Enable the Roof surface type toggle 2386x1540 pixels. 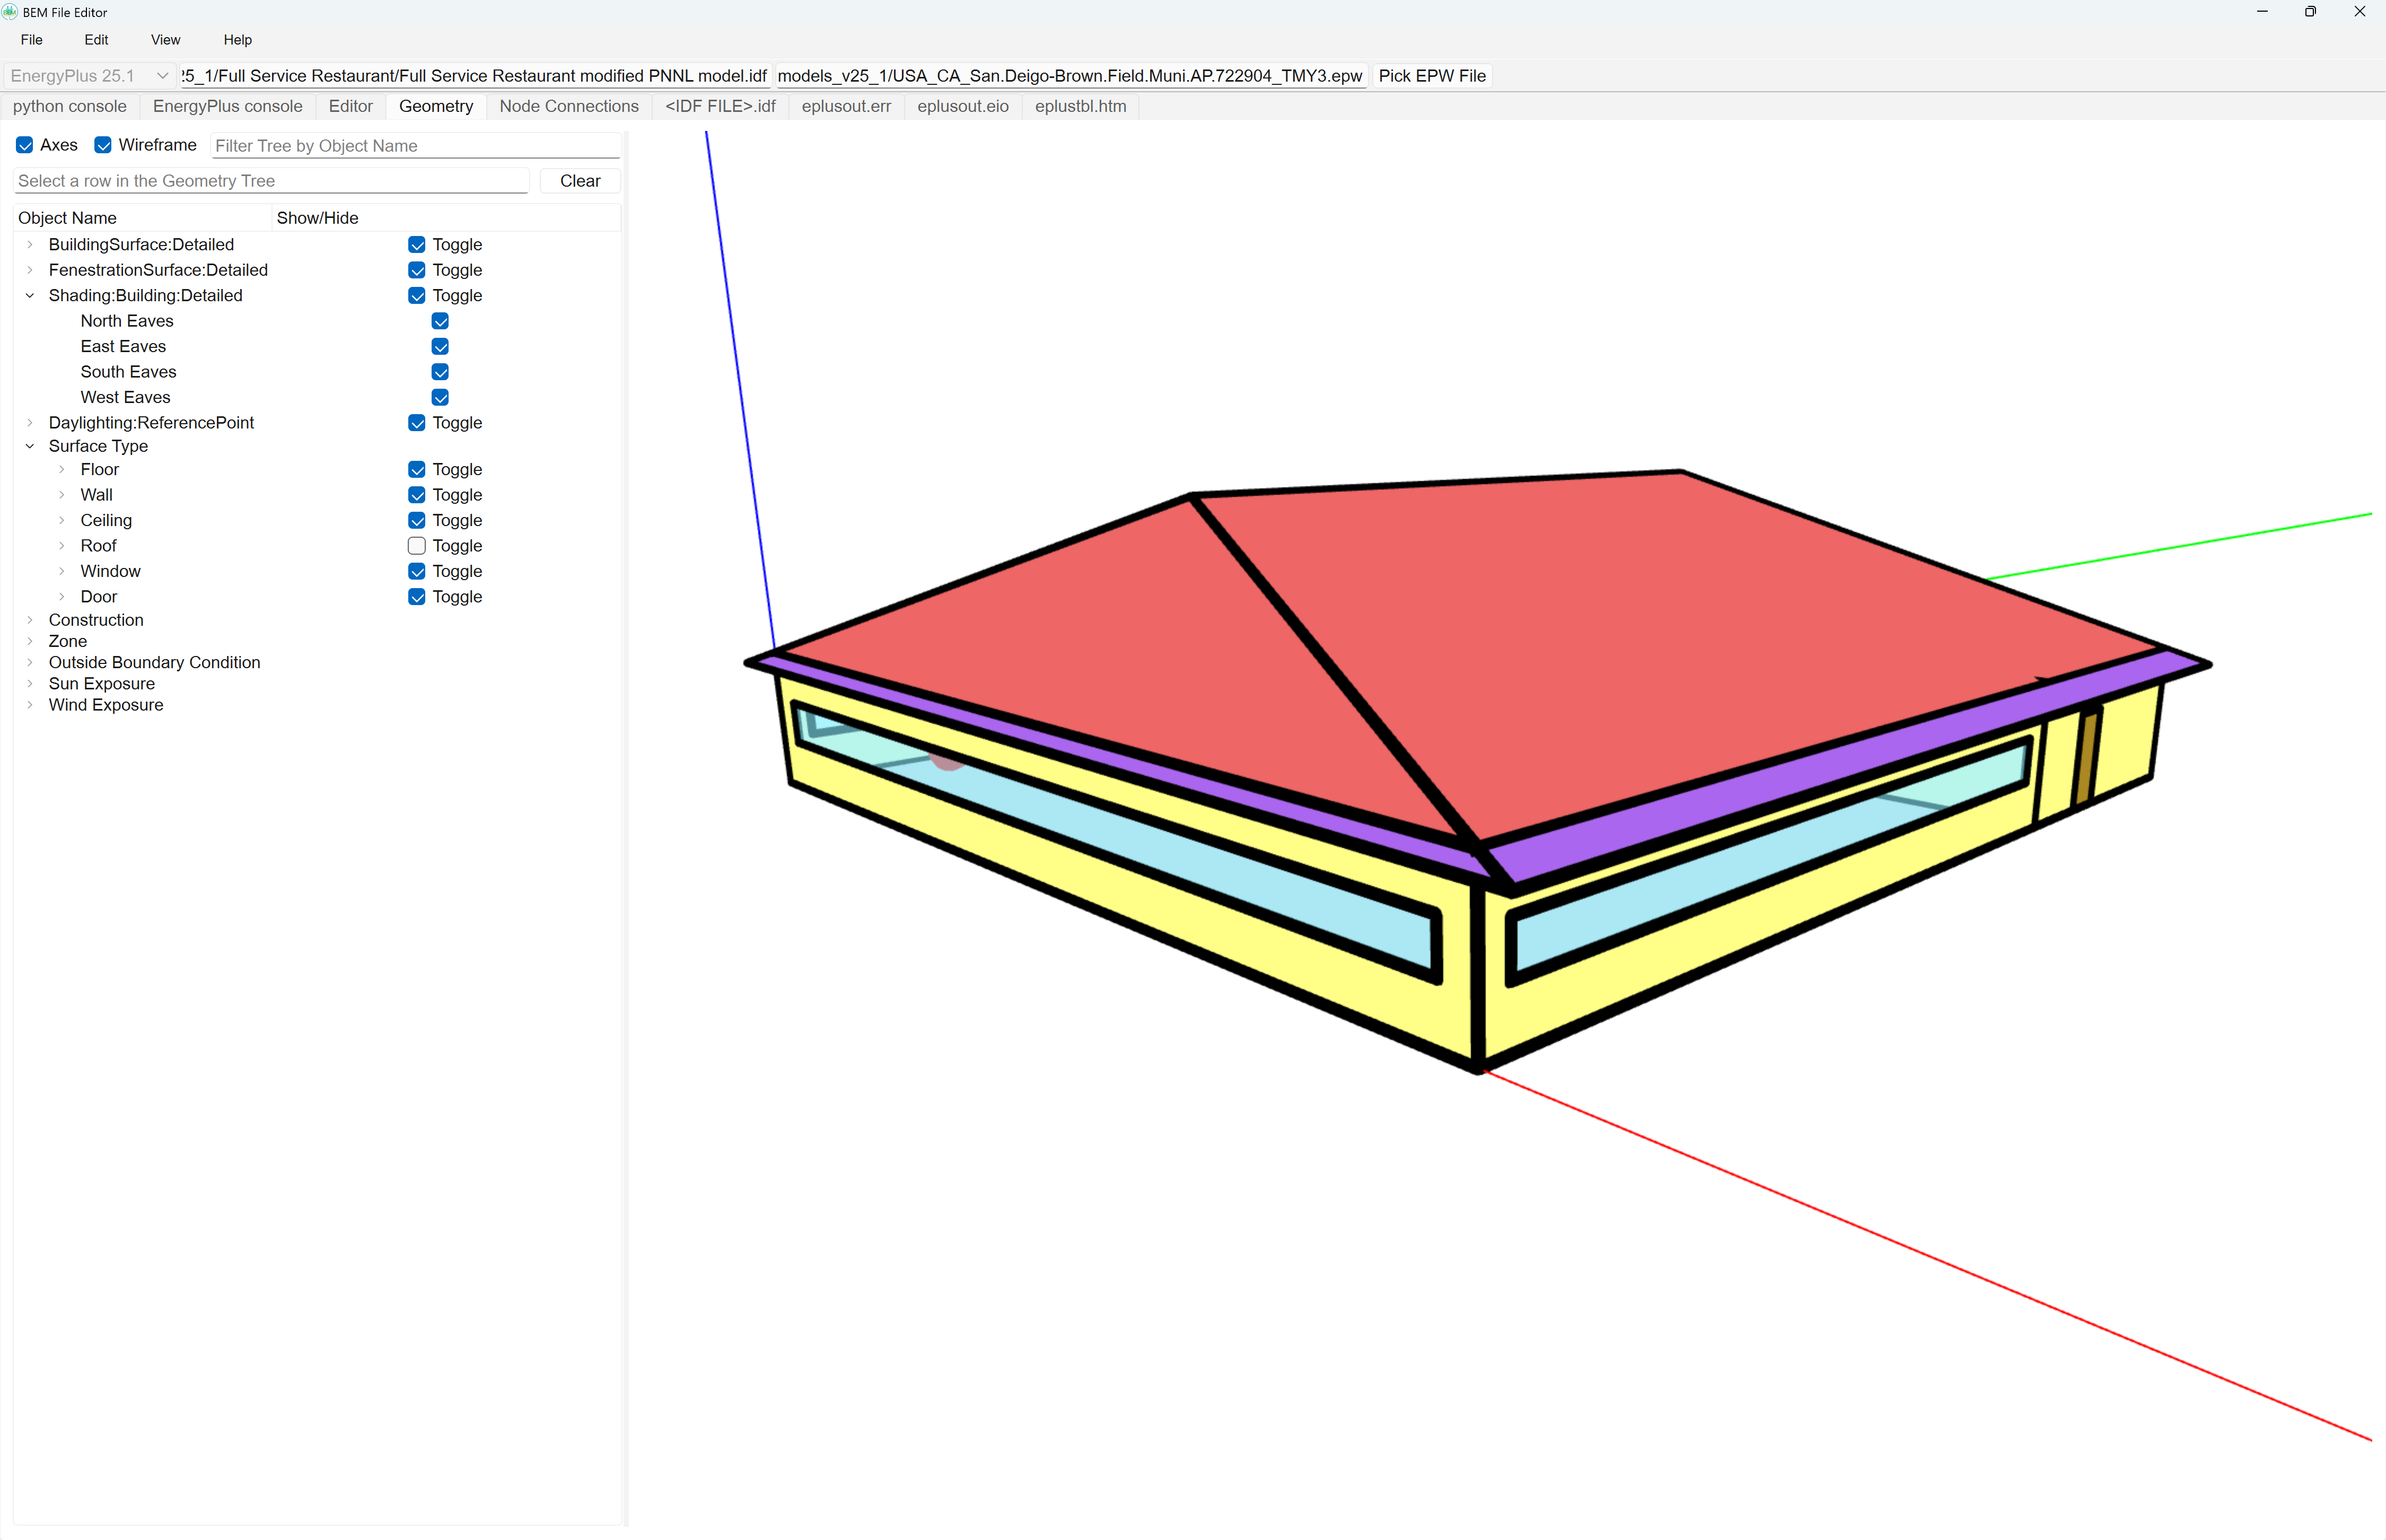click(417, 546)
